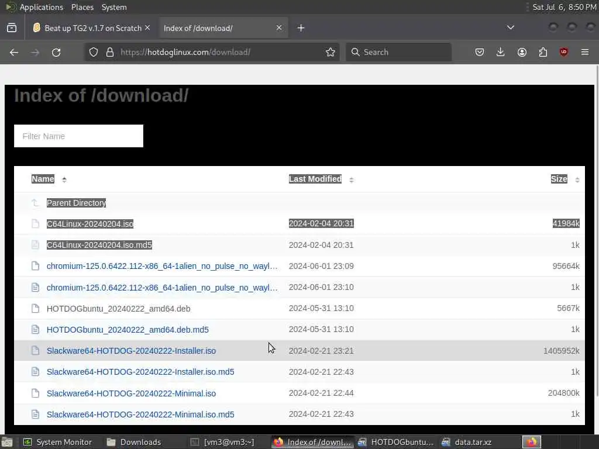Save page to Pocket

pyautogui.click(x=480, y=52)
